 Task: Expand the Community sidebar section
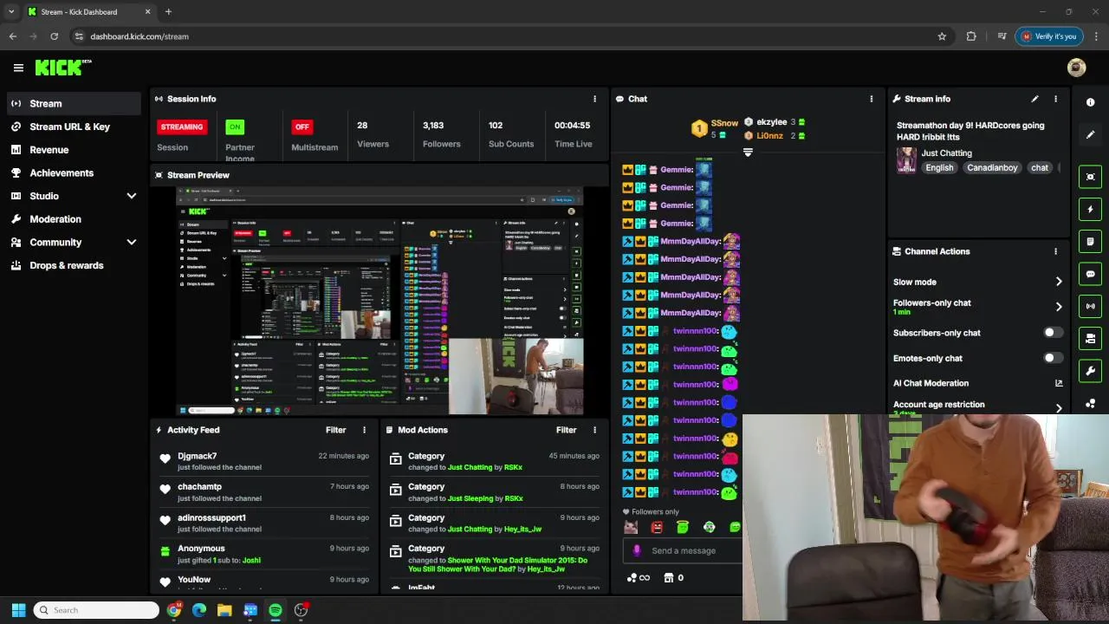coord(132,243)
